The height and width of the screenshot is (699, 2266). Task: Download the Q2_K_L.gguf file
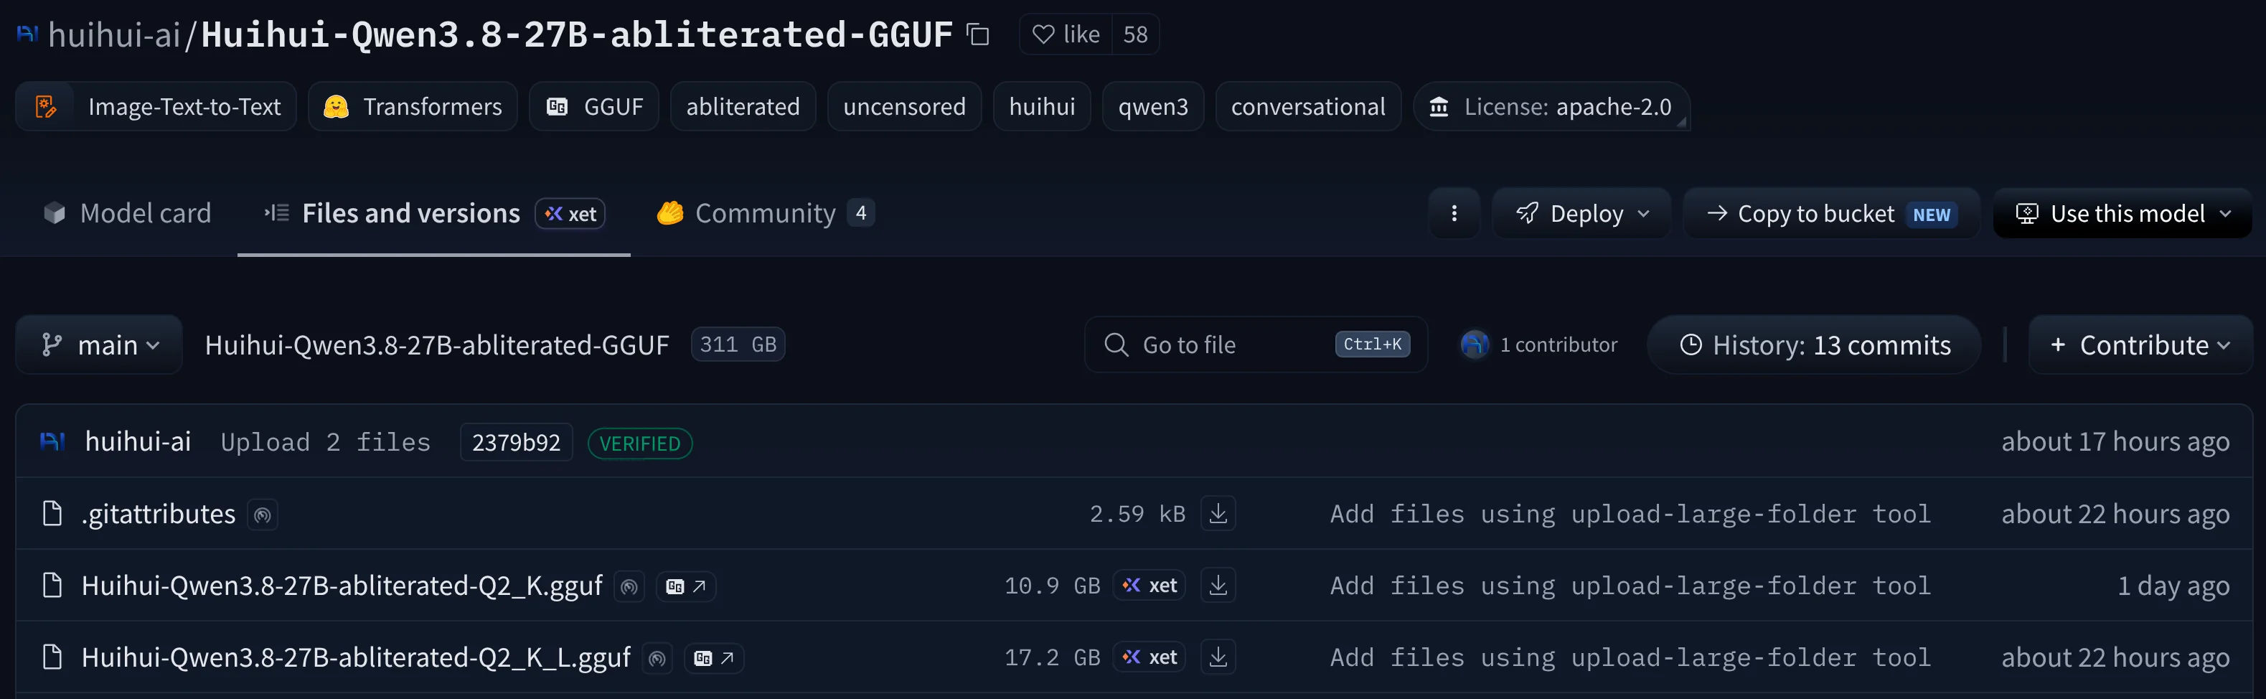click(x=1218, y=657)
